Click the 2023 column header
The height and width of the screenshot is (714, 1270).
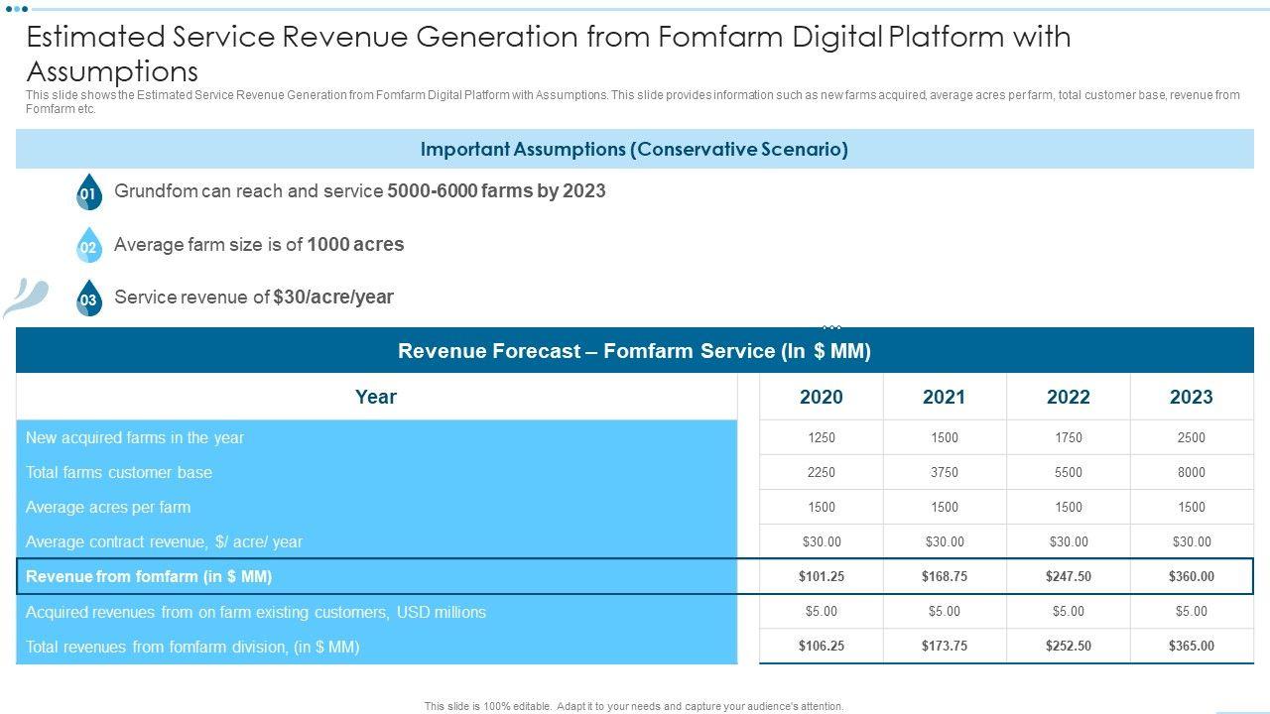point(1192,397)
